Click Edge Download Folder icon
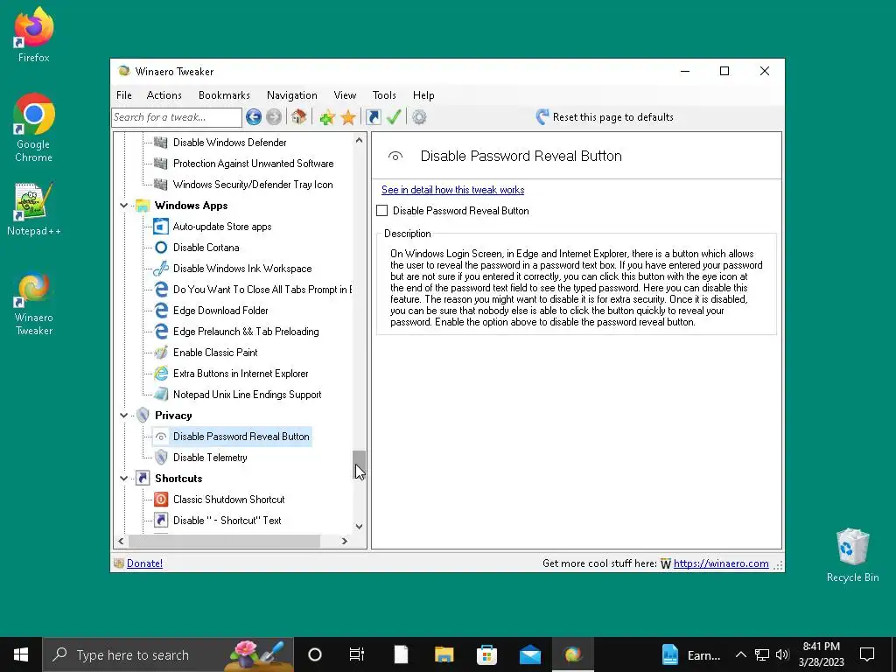Image resolution: width=896 pixels, height=672 pixels. [161, 311]
